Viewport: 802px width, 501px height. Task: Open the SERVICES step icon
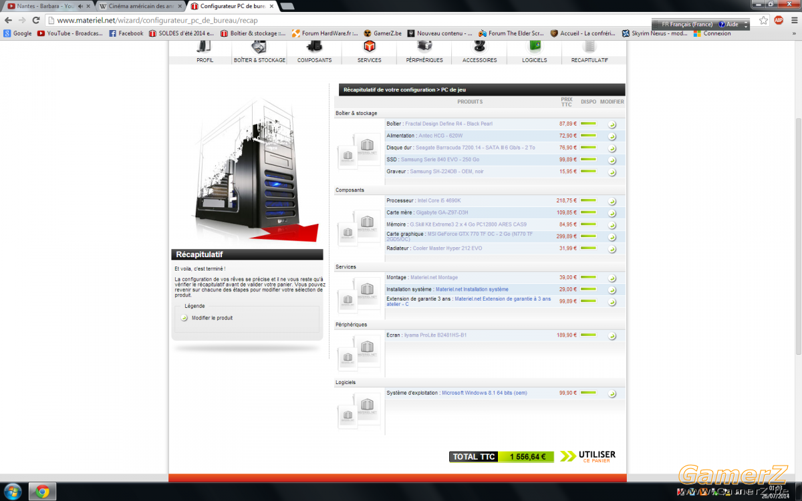point(369,46)
